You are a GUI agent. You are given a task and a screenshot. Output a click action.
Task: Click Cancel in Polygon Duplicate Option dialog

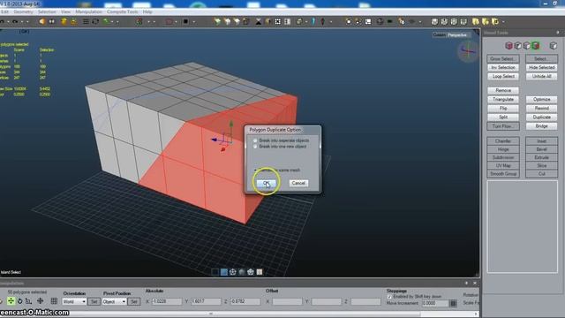tap(298, 183)
